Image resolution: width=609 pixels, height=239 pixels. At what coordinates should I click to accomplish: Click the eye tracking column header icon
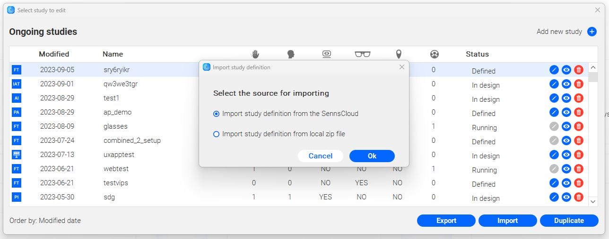[326, 54]
